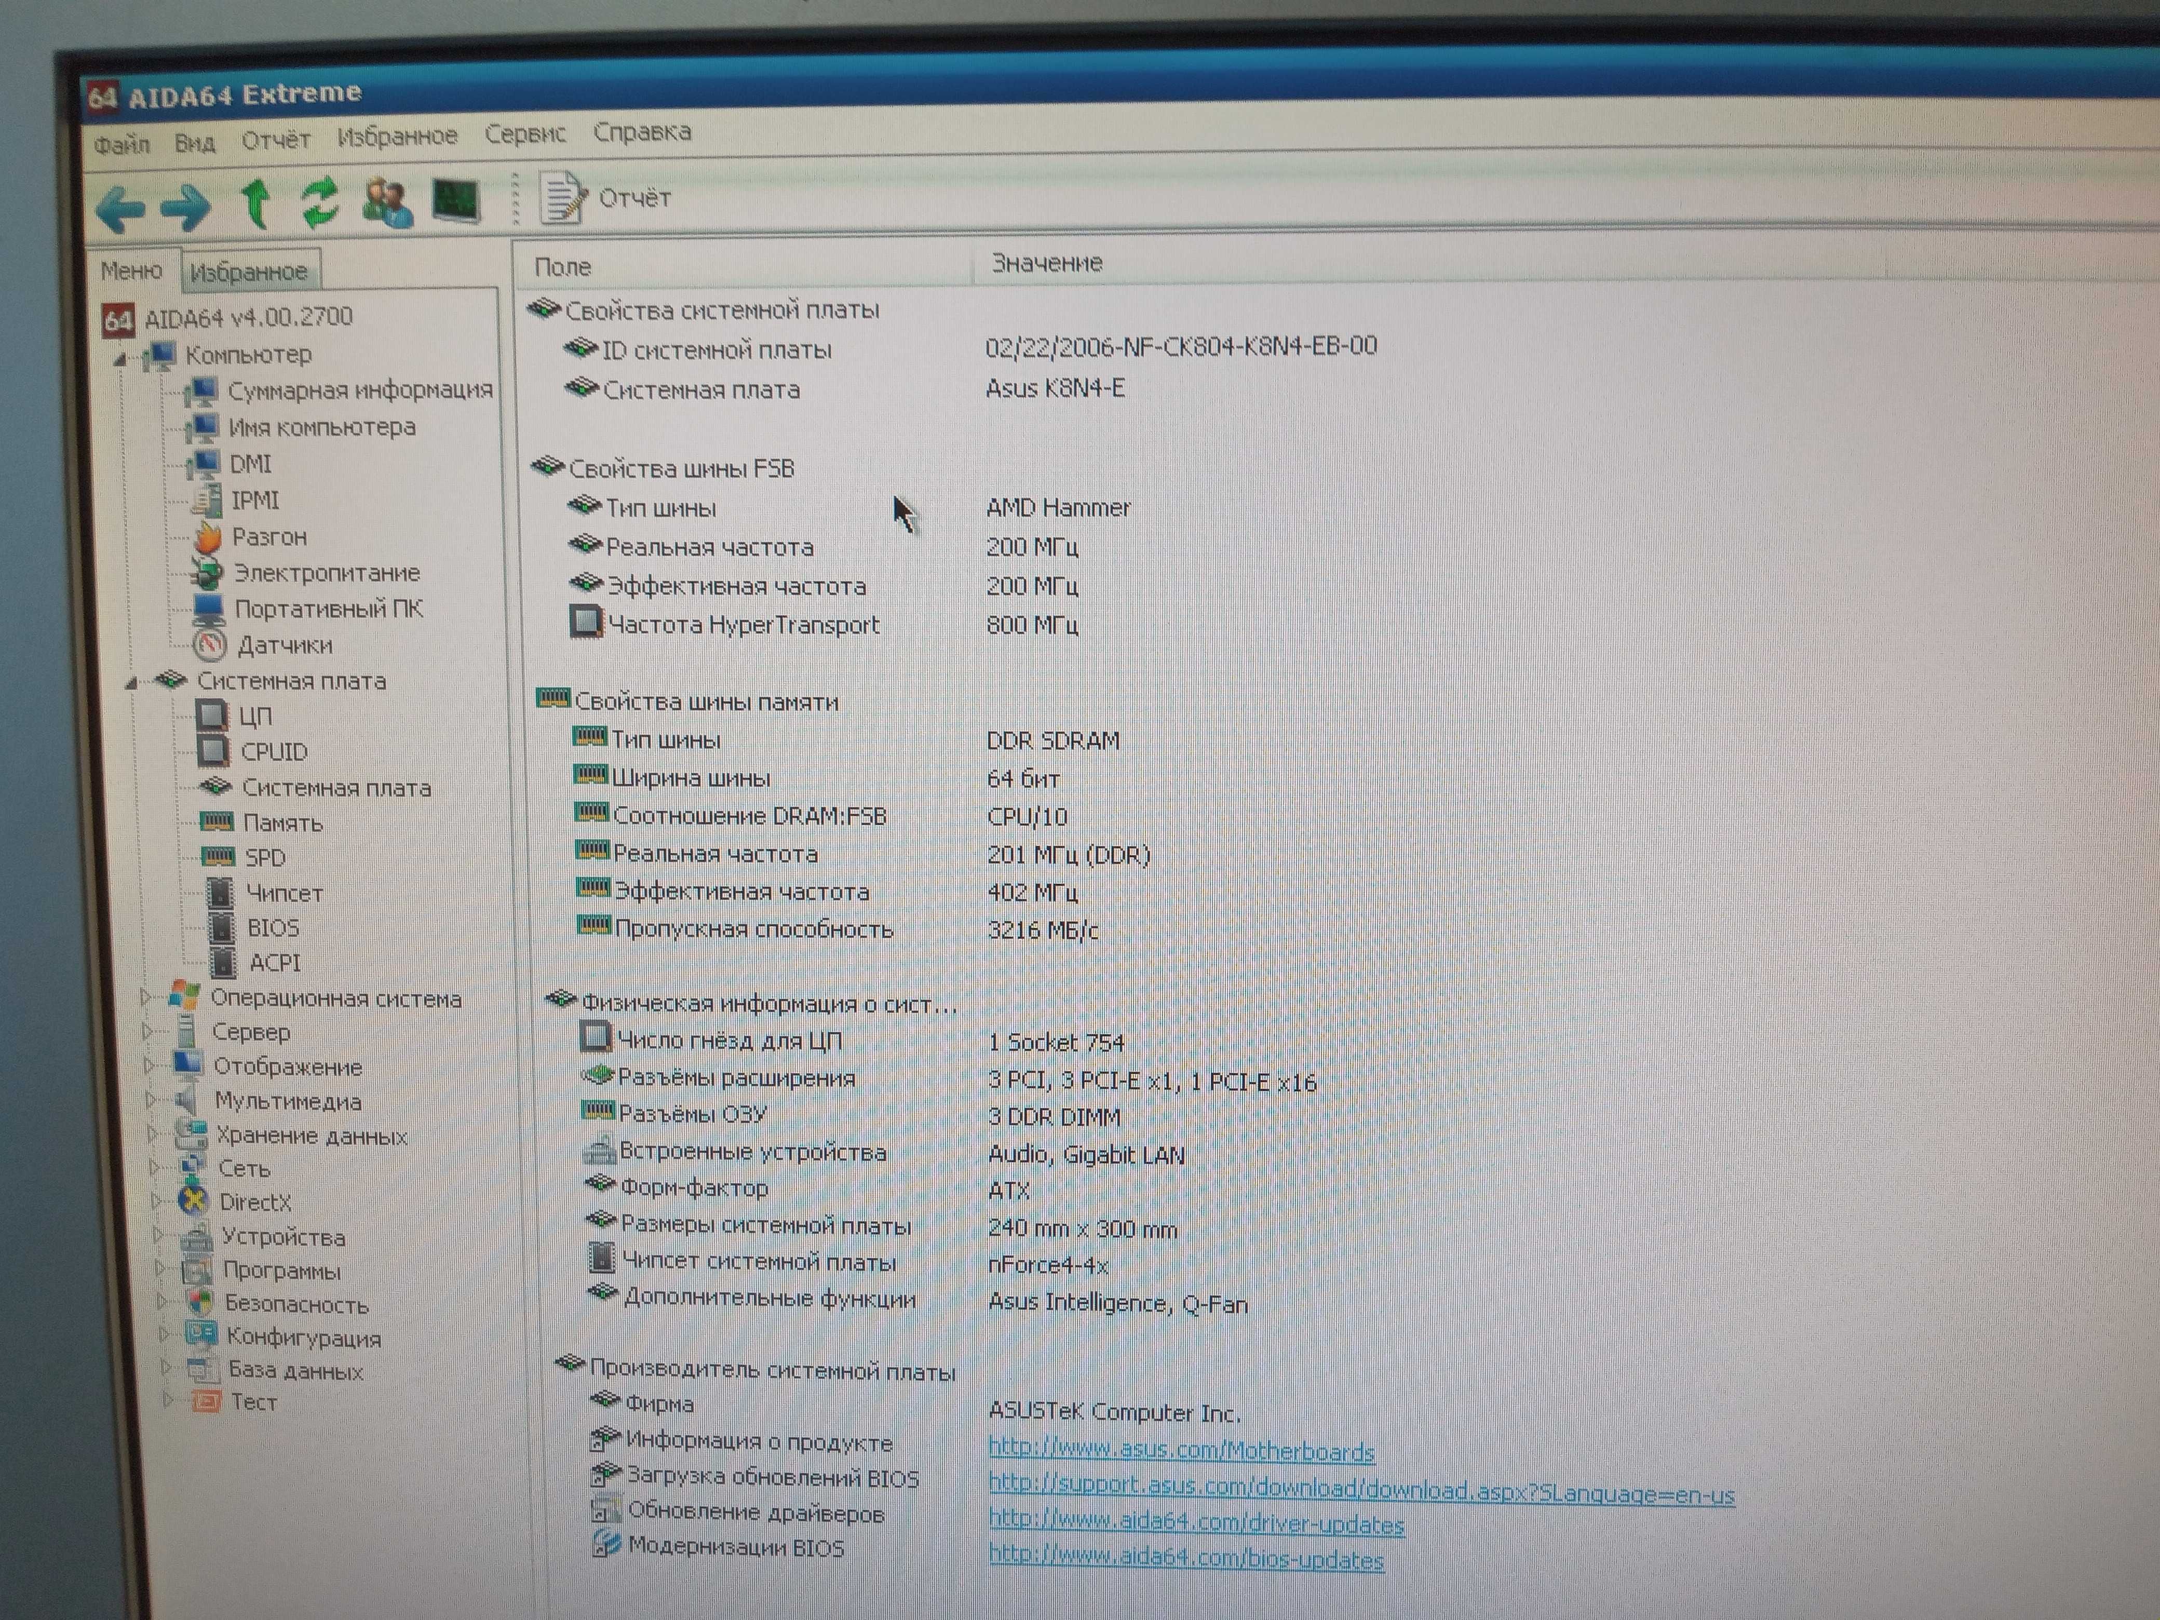The height and width of the screenshot is (1620, 2160).
Task: Expand the Отображение tree node
Action: (x=150, y=1065)
